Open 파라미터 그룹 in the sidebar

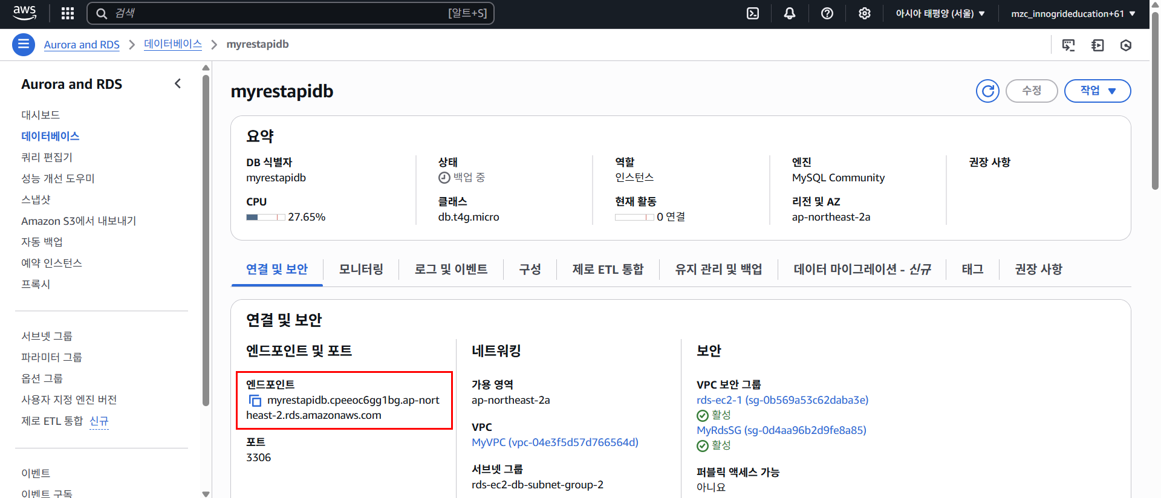click(51, 357)
